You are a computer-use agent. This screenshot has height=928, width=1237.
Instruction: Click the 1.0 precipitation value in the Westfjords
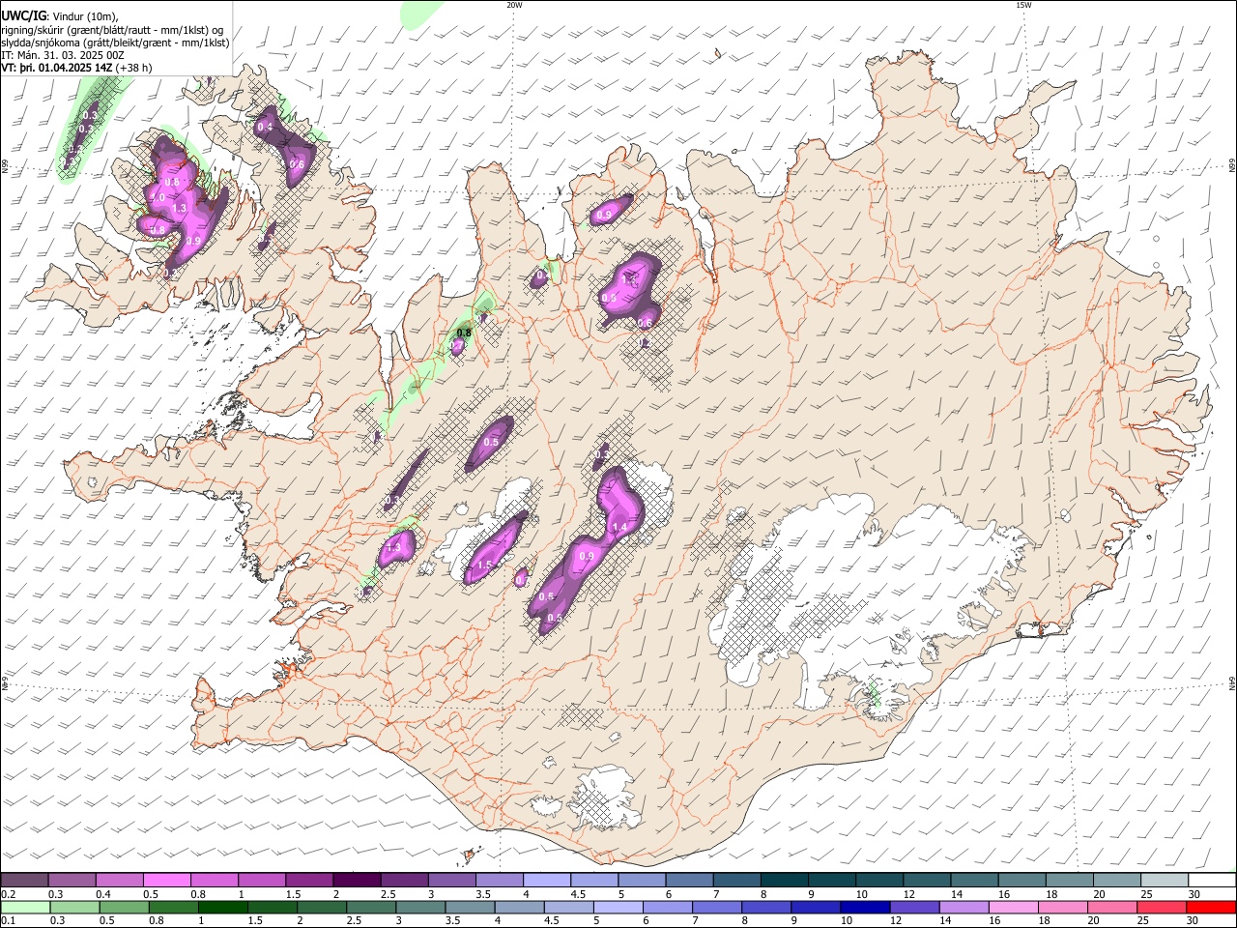click(157, 197)
